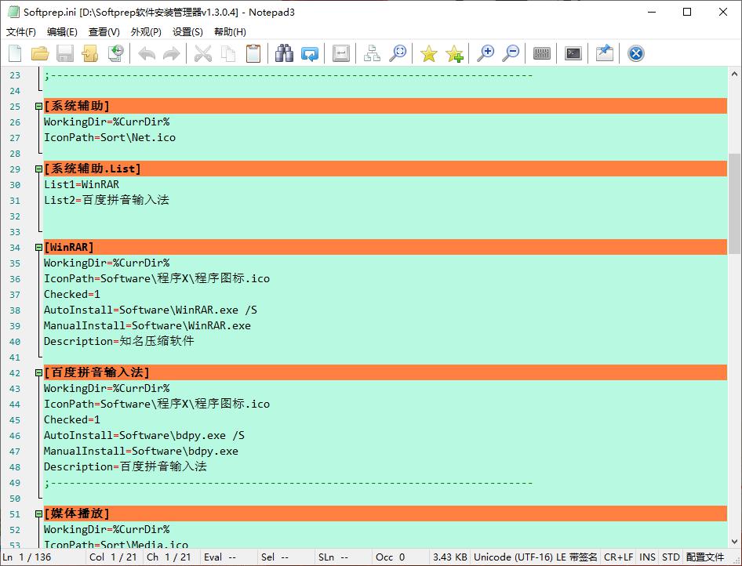Click the Zoom in magnifier icon
742x566 pixels.
tap(486, 53)
